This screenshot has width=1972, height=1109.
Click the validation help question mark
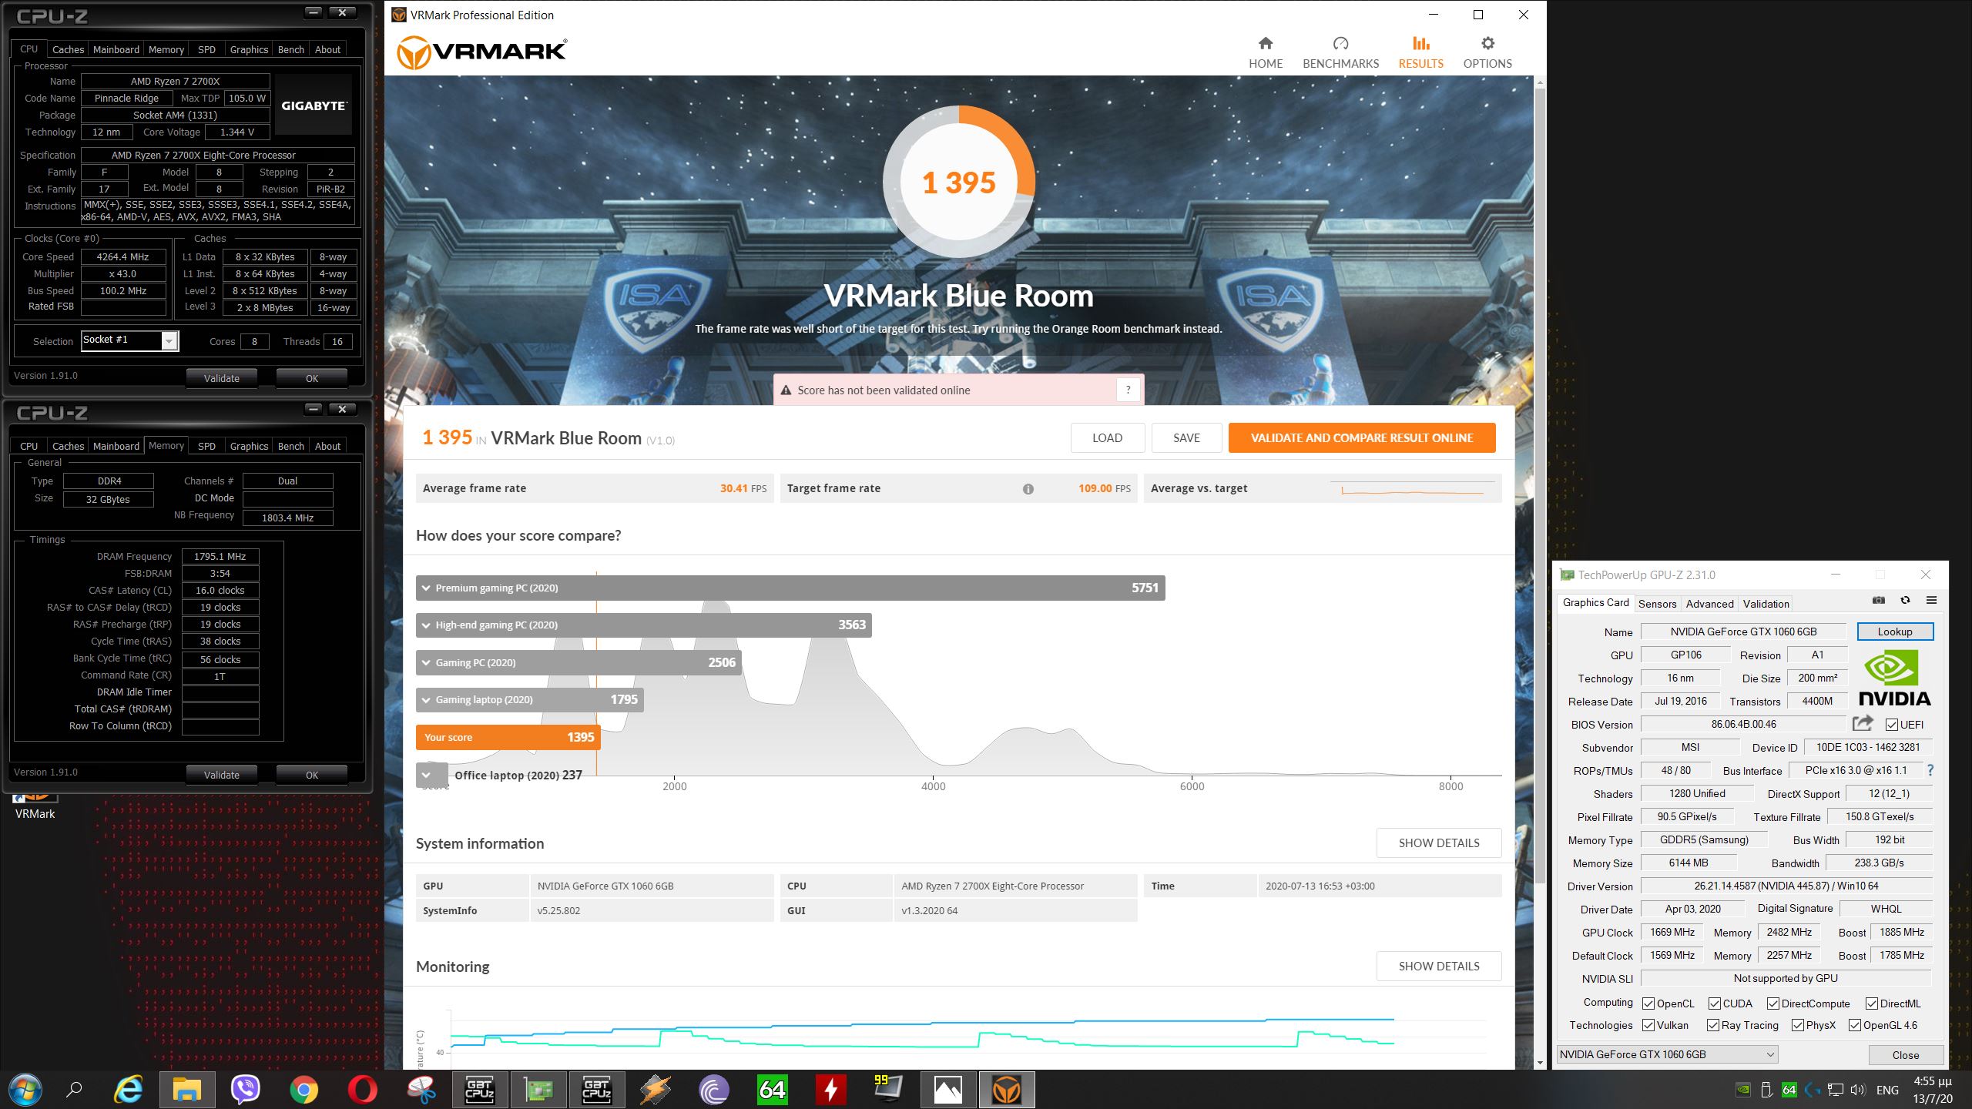1128,390
